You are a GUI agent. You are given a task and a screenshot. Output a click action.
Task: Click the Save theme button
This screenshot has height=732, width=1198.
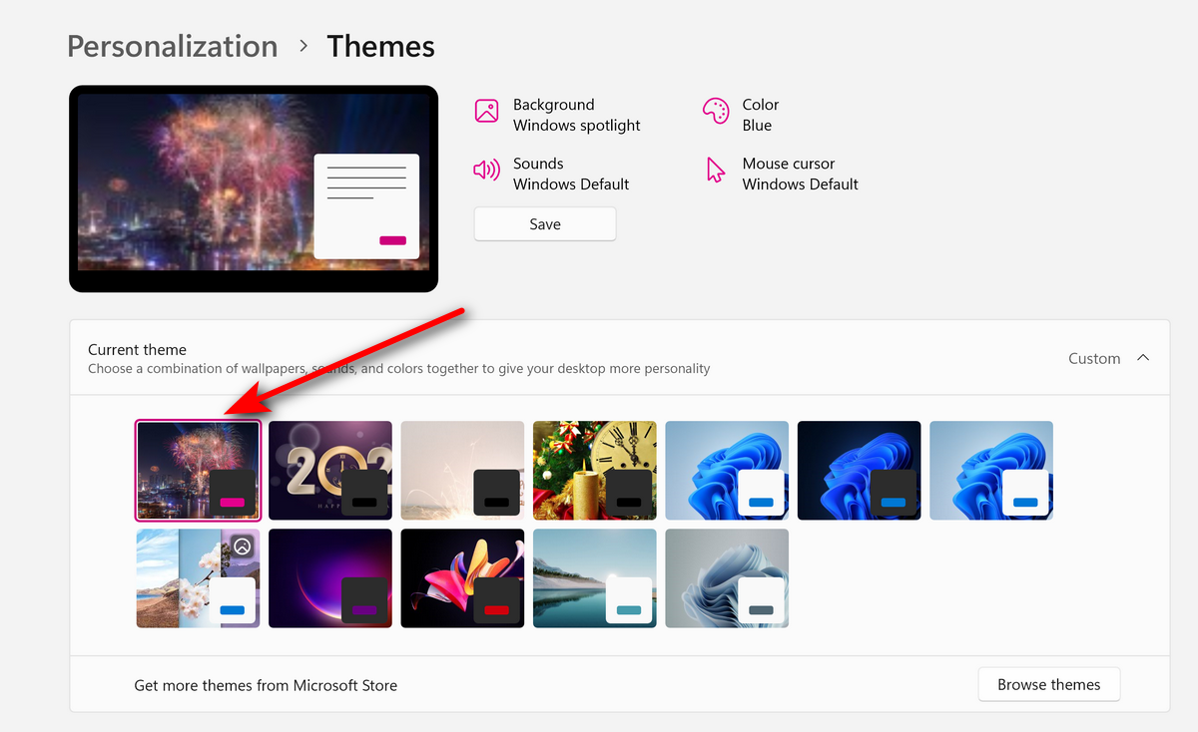pos(545,224)
